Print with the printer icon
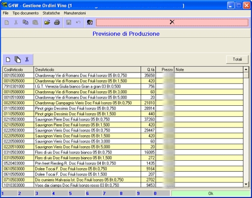Image resolution: width=252 pixels, height=198 pixels. click(x=57, y=22)
